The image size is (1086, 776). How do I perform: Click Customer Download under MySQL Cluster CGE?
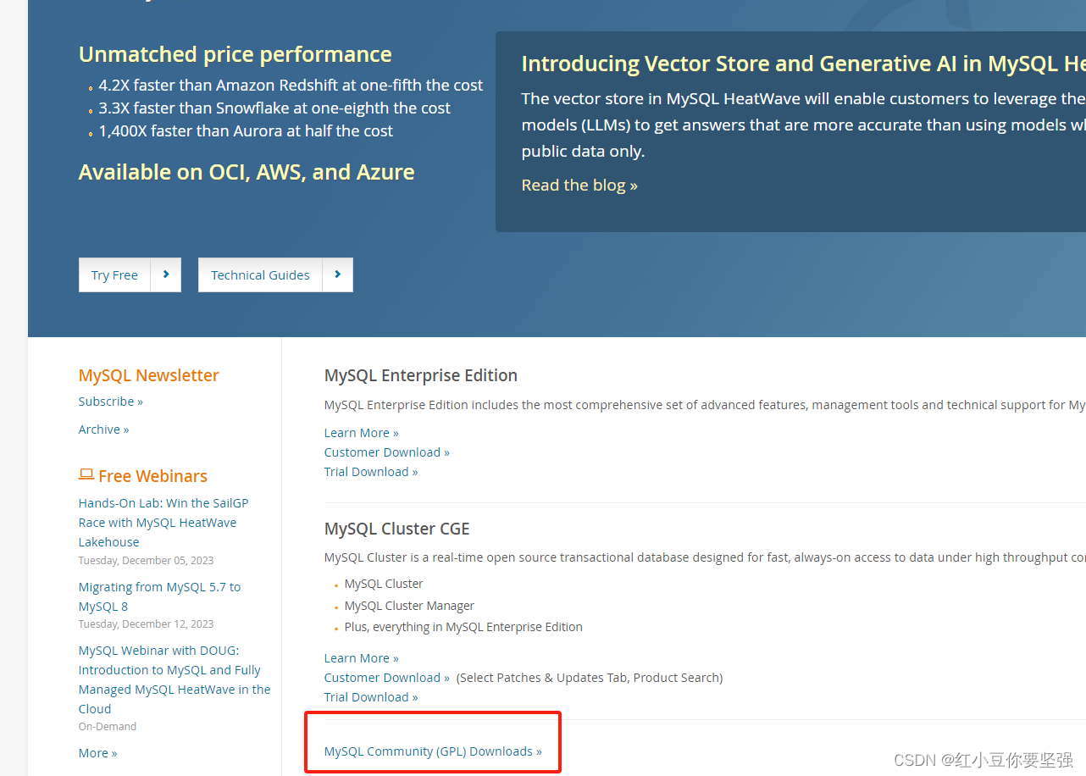pos(386,678)
